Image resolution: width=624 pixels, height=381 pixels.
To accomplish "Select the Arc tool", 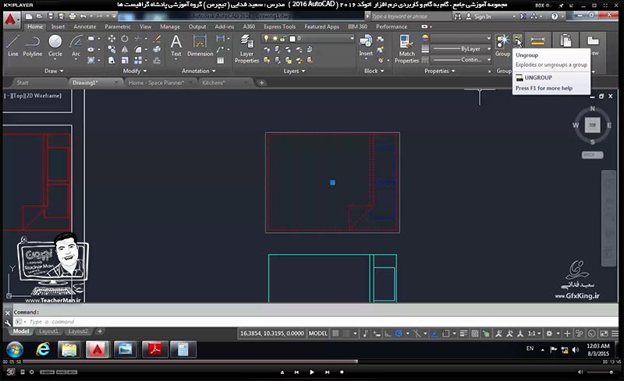I will [x=76, y=45].
